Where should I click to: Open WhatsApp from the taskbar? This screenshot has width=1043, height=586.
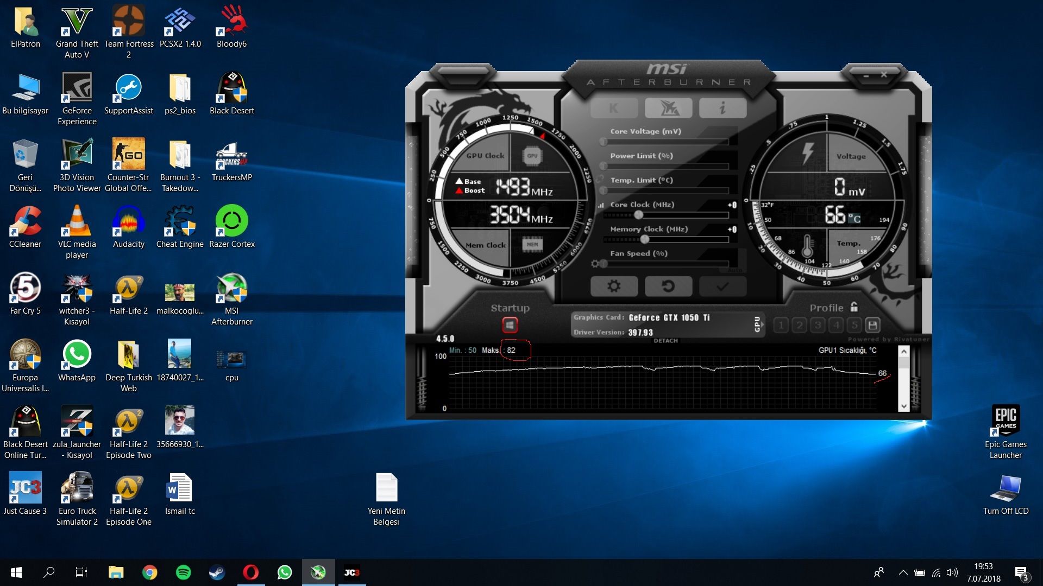click(285, 572)
